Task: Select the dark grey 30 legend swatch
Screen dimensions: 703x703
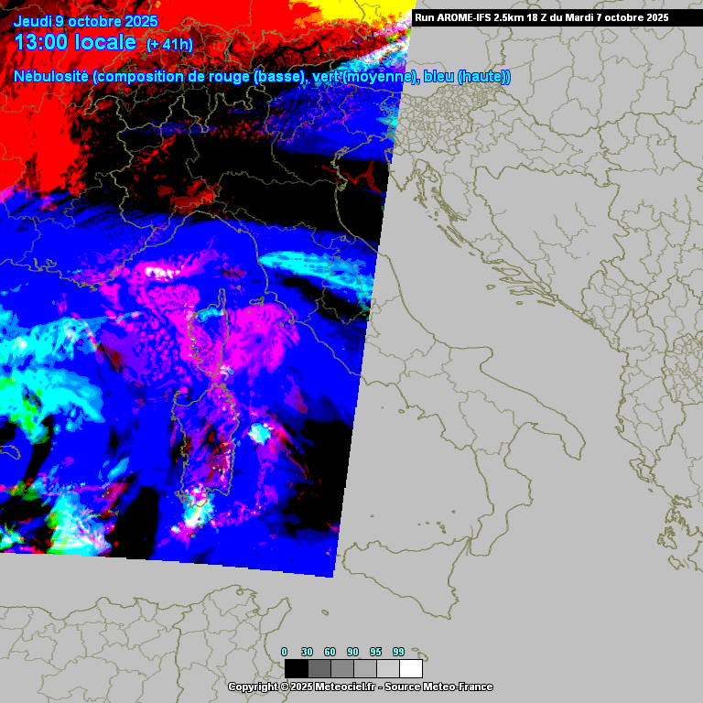Action: [319, 668]
